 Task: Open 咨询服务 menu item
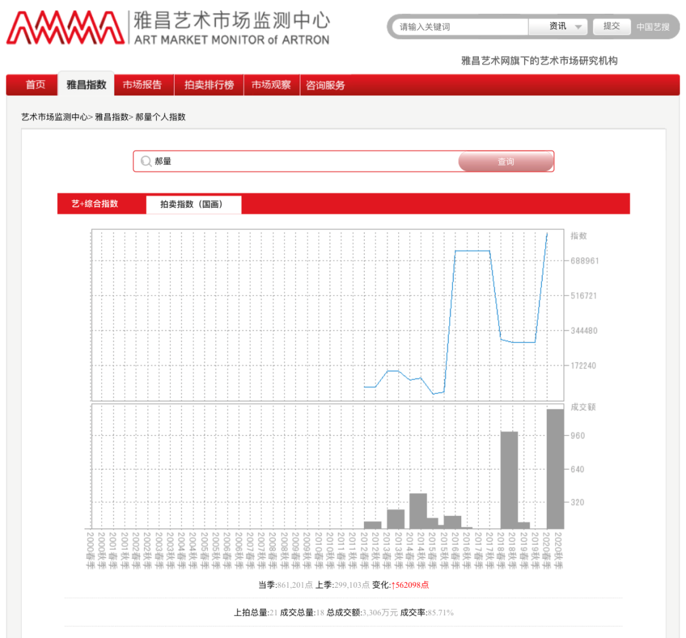coord(325,85)
